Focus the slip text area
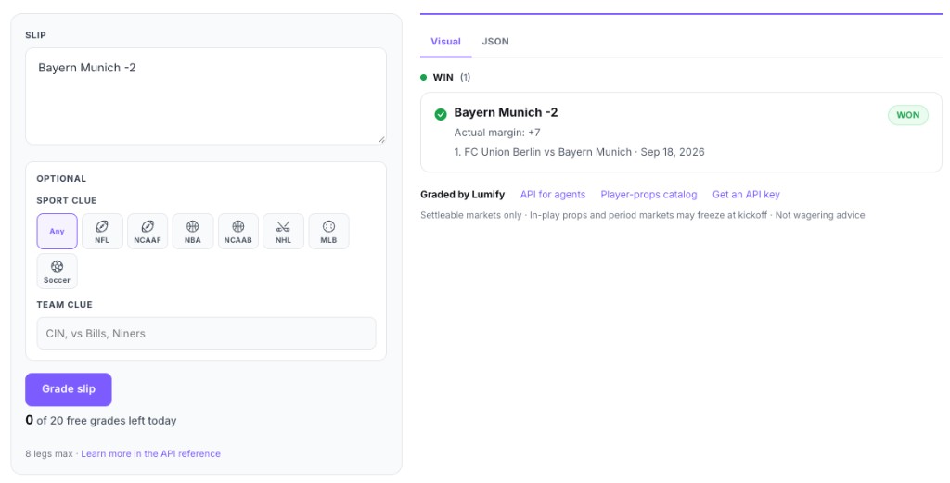Image resolution: width=950 pixels, height=483 pixels. coord(206,96)
